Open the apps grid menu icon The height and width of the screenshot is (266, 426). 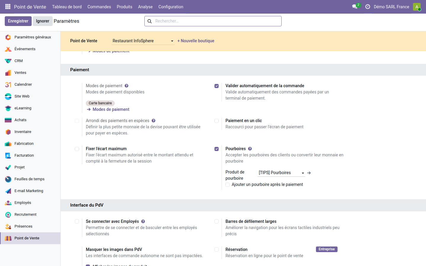click(8, 7)
